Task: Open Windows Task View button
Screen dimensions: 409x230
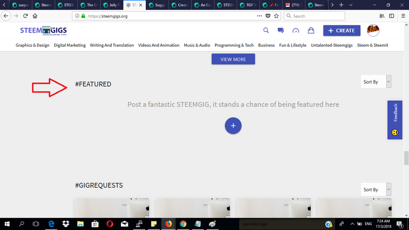Action: coord(36,224)
